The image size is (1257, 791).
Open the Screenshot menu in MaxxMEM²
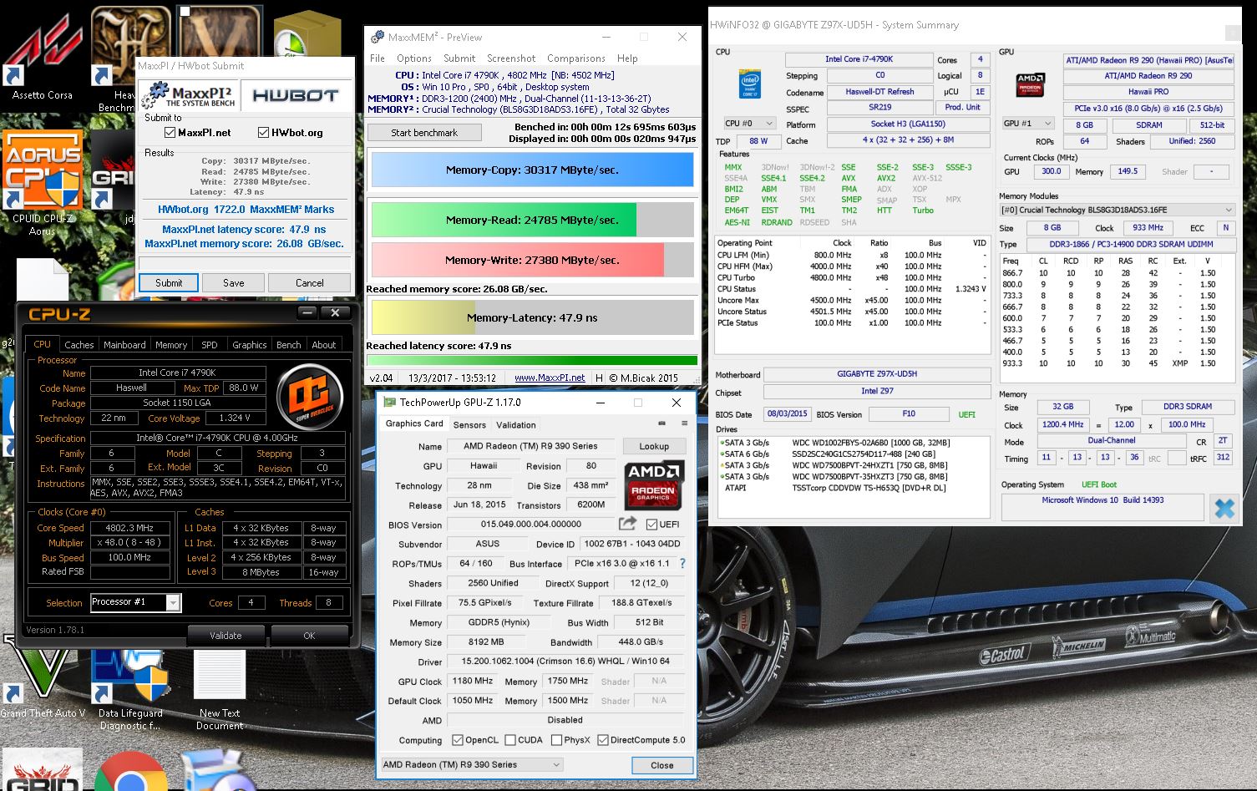click(x=511, y=58)
